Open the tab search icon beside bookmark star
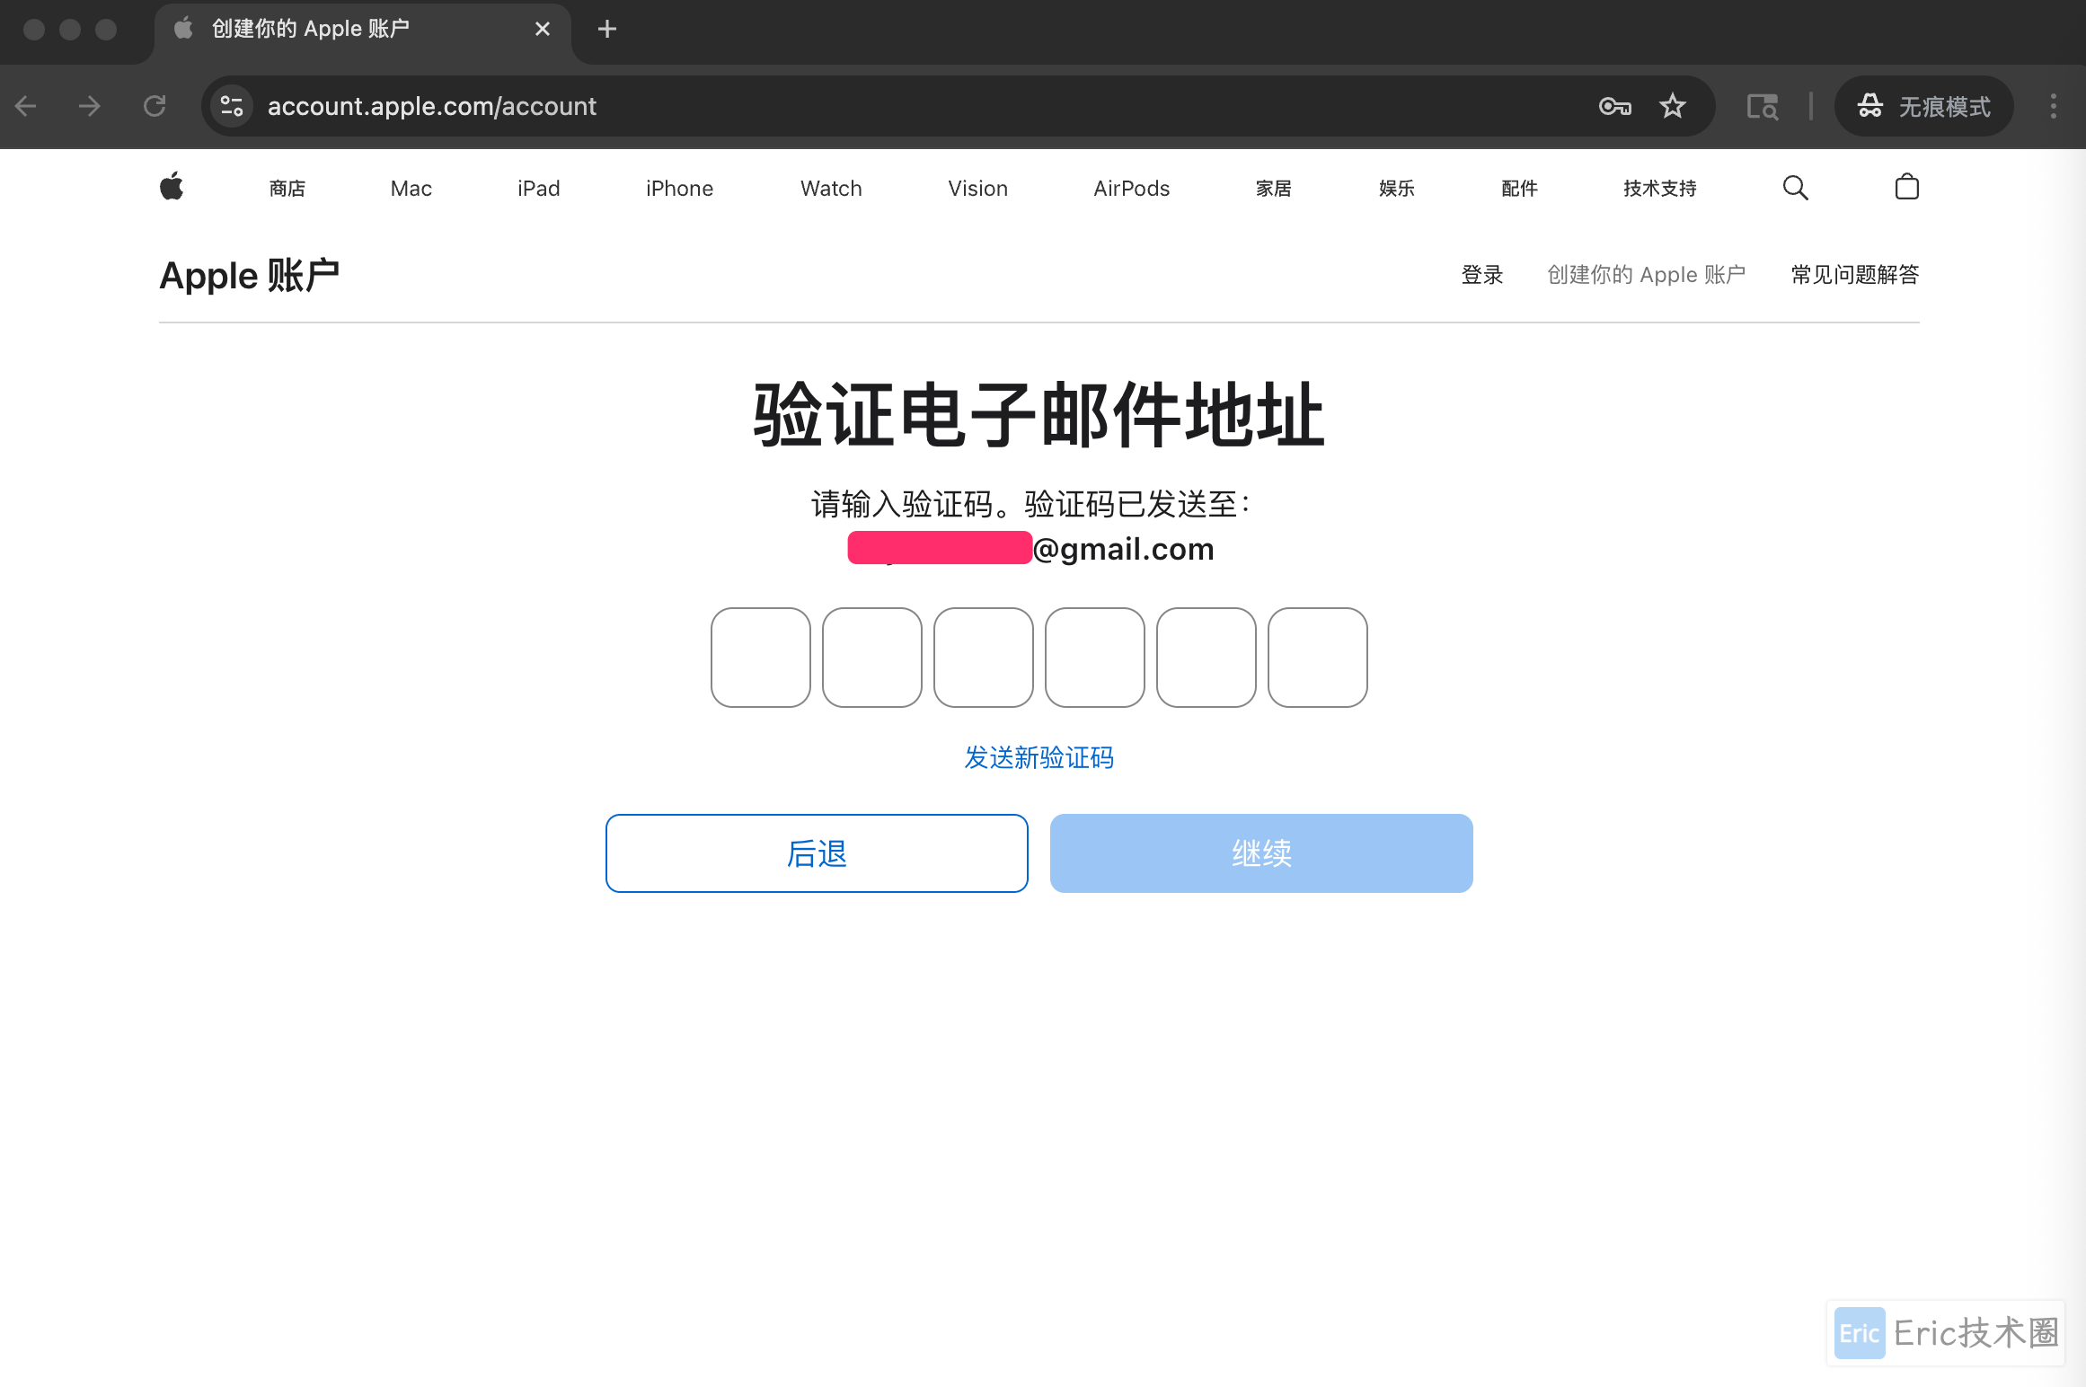The image size is (2086, 1387). coord(1763,106)
